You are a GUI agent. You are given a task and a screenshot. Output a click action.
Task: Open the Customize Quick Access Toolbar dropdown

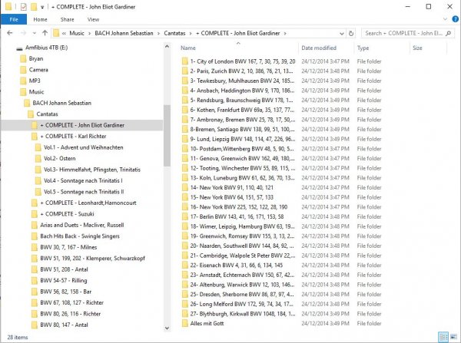point(41,6)
